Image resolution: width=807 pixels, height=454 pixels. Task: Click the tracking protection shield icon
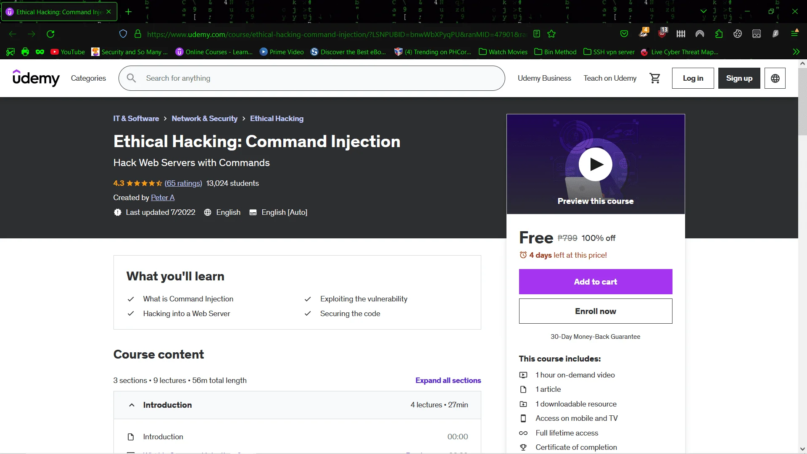(x=123, y=34)
